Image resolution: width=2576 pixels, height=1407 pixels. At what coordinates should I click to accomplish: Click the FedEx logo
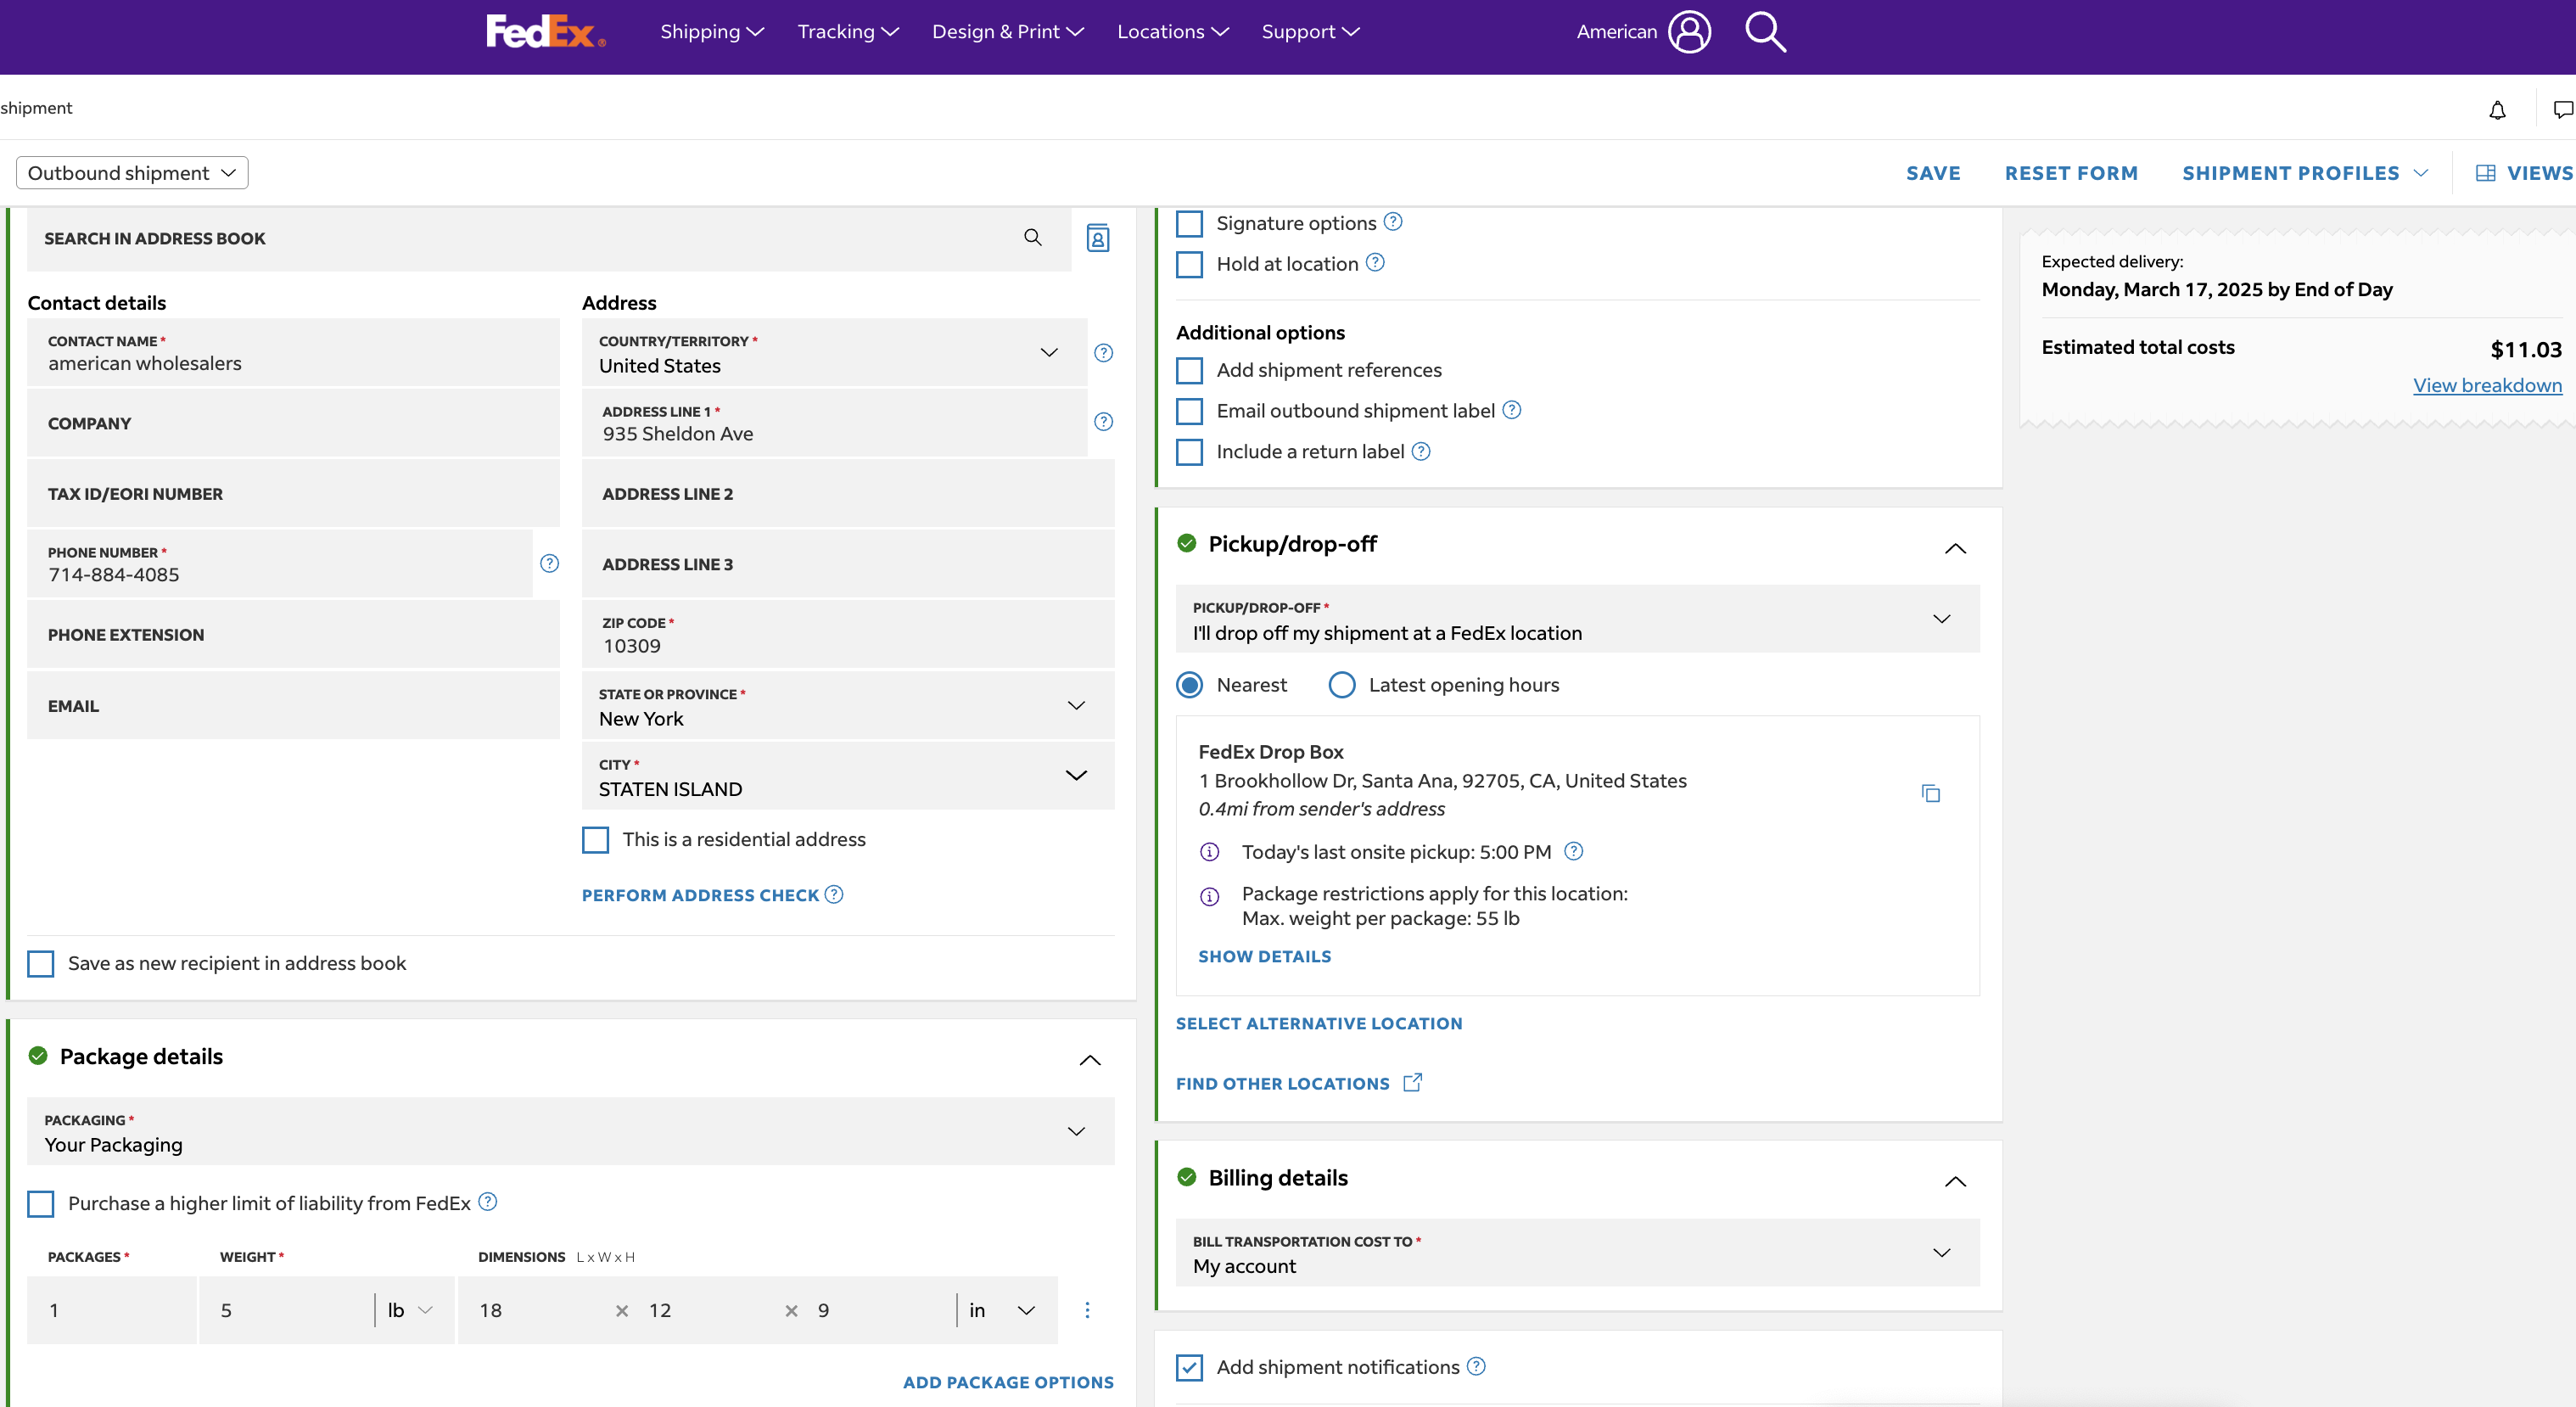click(545, 31)
